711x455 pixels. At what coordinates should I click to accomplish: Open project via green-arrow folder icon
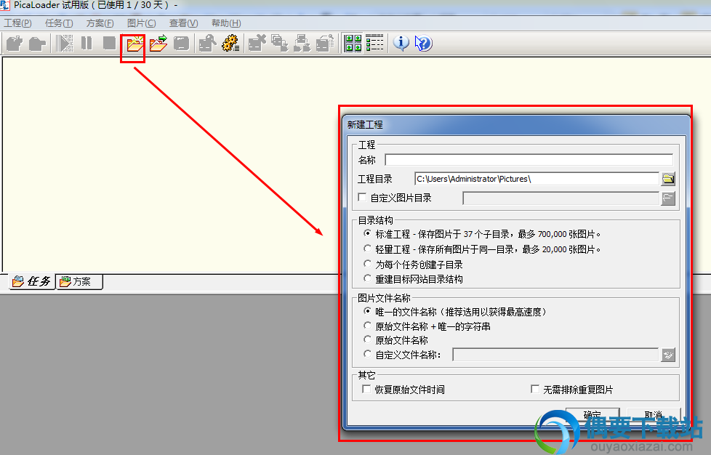(x=158, y=44)
